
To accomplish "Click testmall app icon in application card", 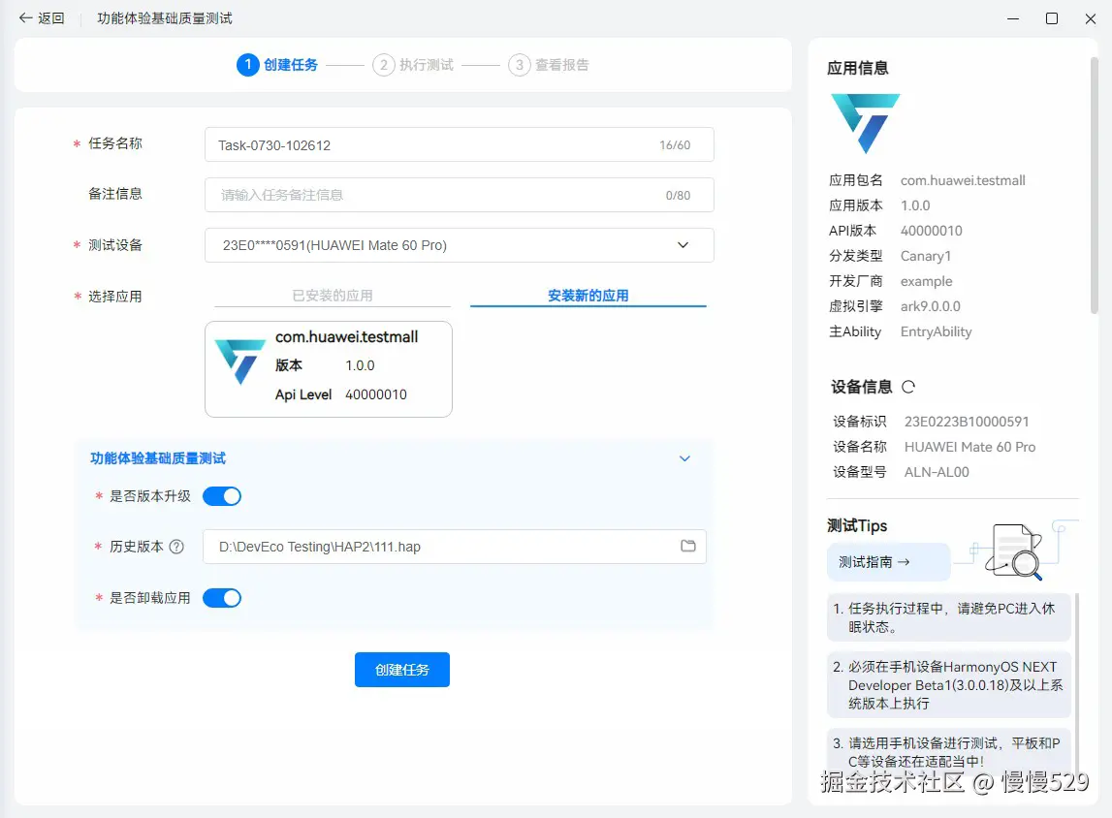I will (239, 362).
